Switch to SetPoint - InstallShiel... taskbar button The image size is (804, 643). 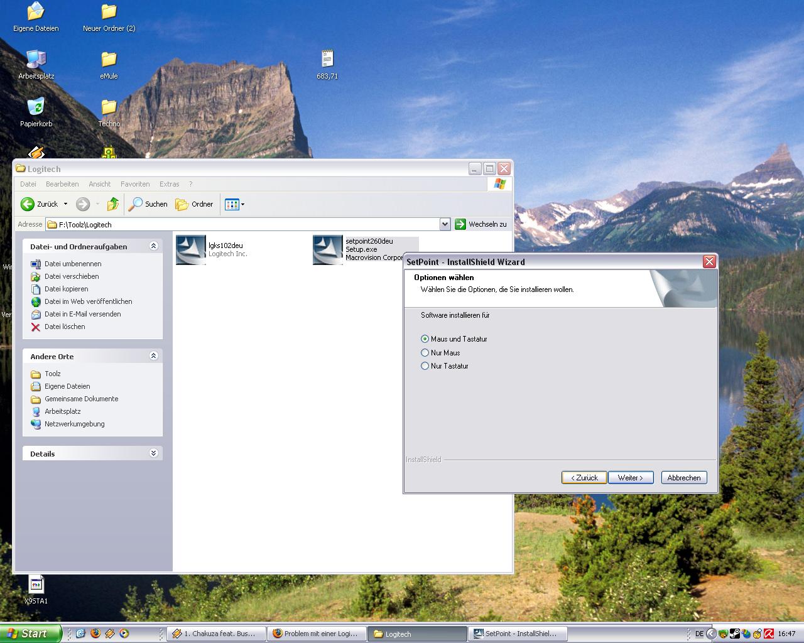(x=518, y=634)
